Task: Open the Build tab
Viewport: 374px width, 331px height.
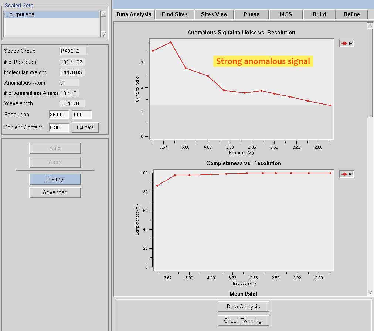Action: point(319,14)
